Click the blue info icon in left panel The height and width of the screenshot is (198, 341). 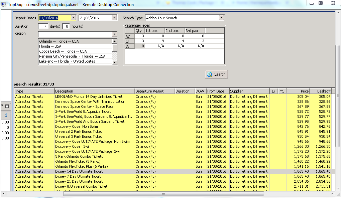pos(6,115)
